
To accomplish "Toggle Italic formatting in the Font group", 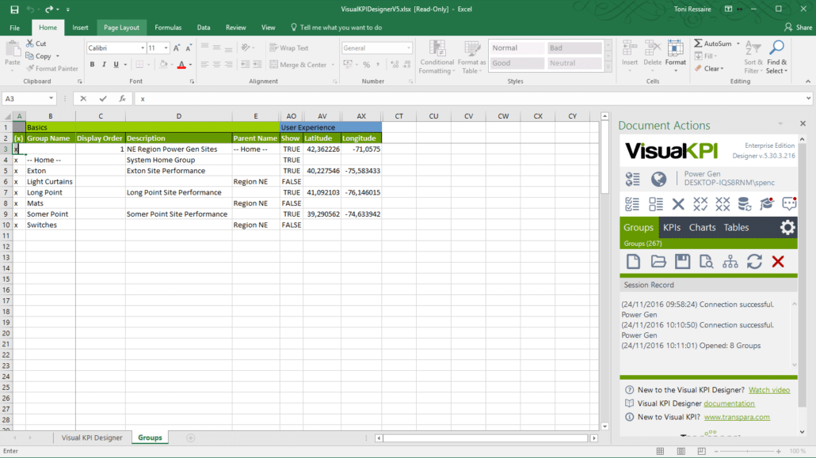I will (105, 65).
